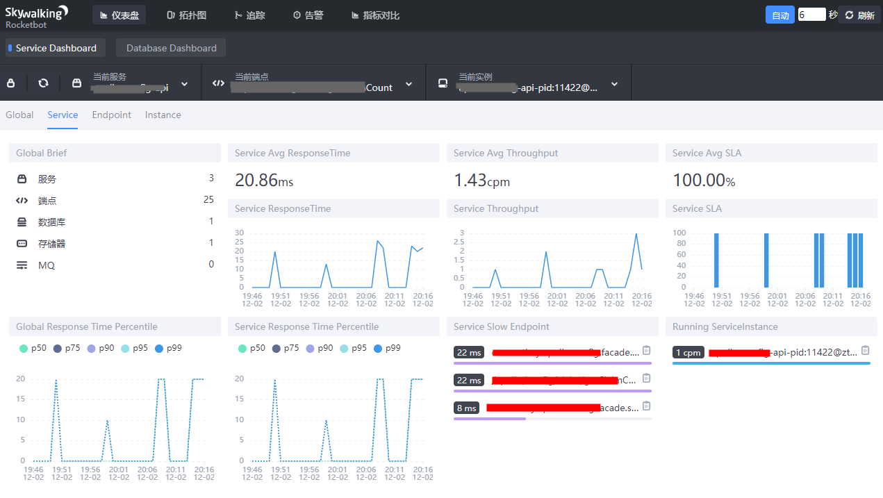Click the current instance monitor icon

point(443,83)
